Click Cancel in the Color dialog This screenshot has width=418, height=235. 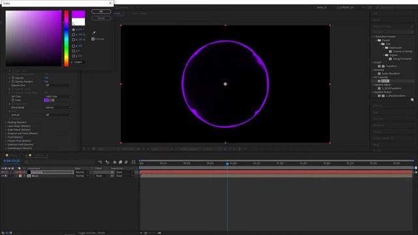[101, 18]
